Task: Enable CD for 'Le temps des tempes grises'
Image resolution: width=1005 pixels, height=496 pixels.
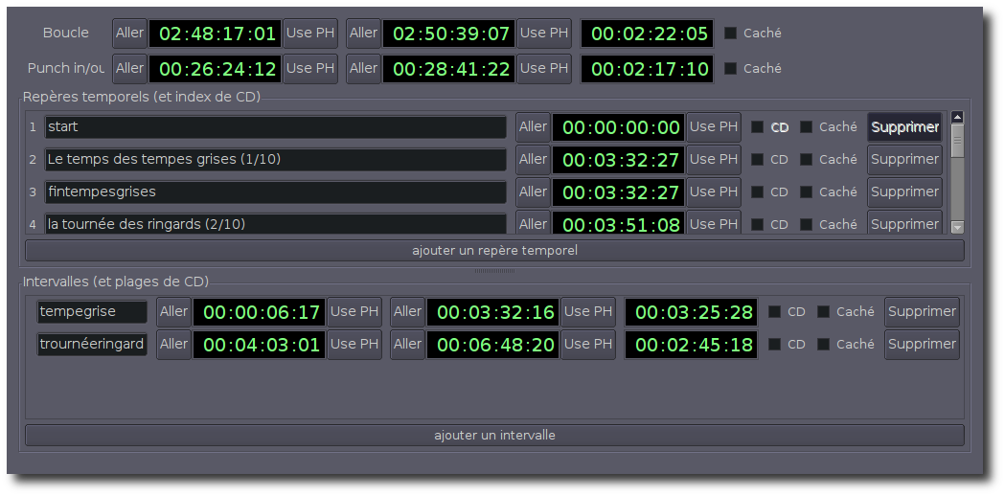Action: point(757,160)
